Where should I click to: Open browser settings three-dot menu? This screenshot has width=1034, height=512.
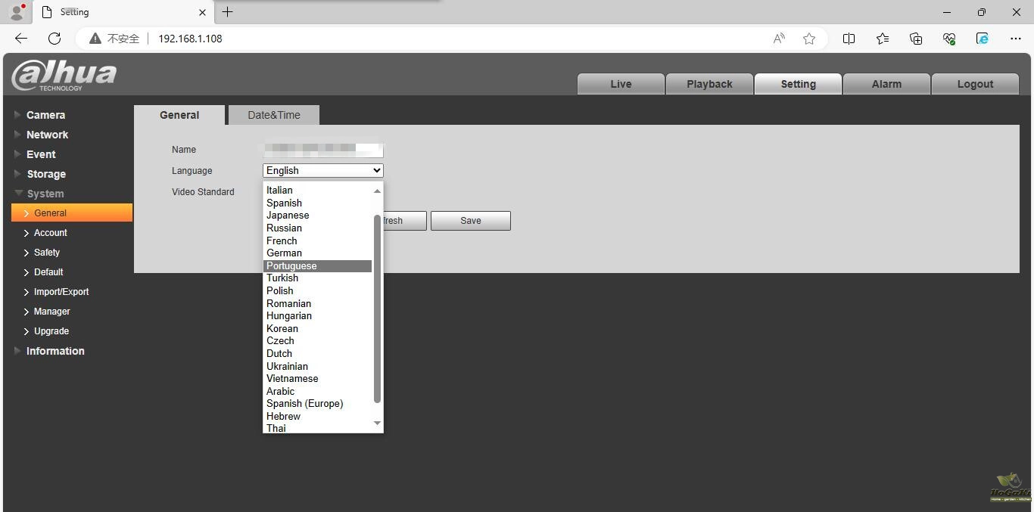click(x=1016, y=39)
